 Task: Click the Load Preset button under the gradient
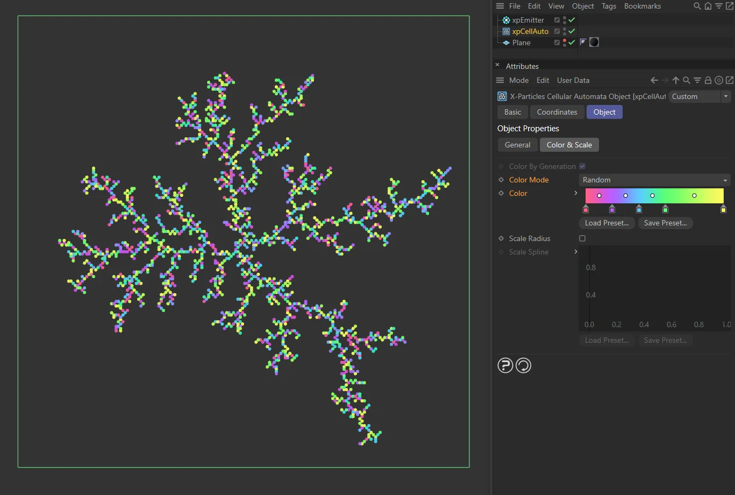click(606, 223)
